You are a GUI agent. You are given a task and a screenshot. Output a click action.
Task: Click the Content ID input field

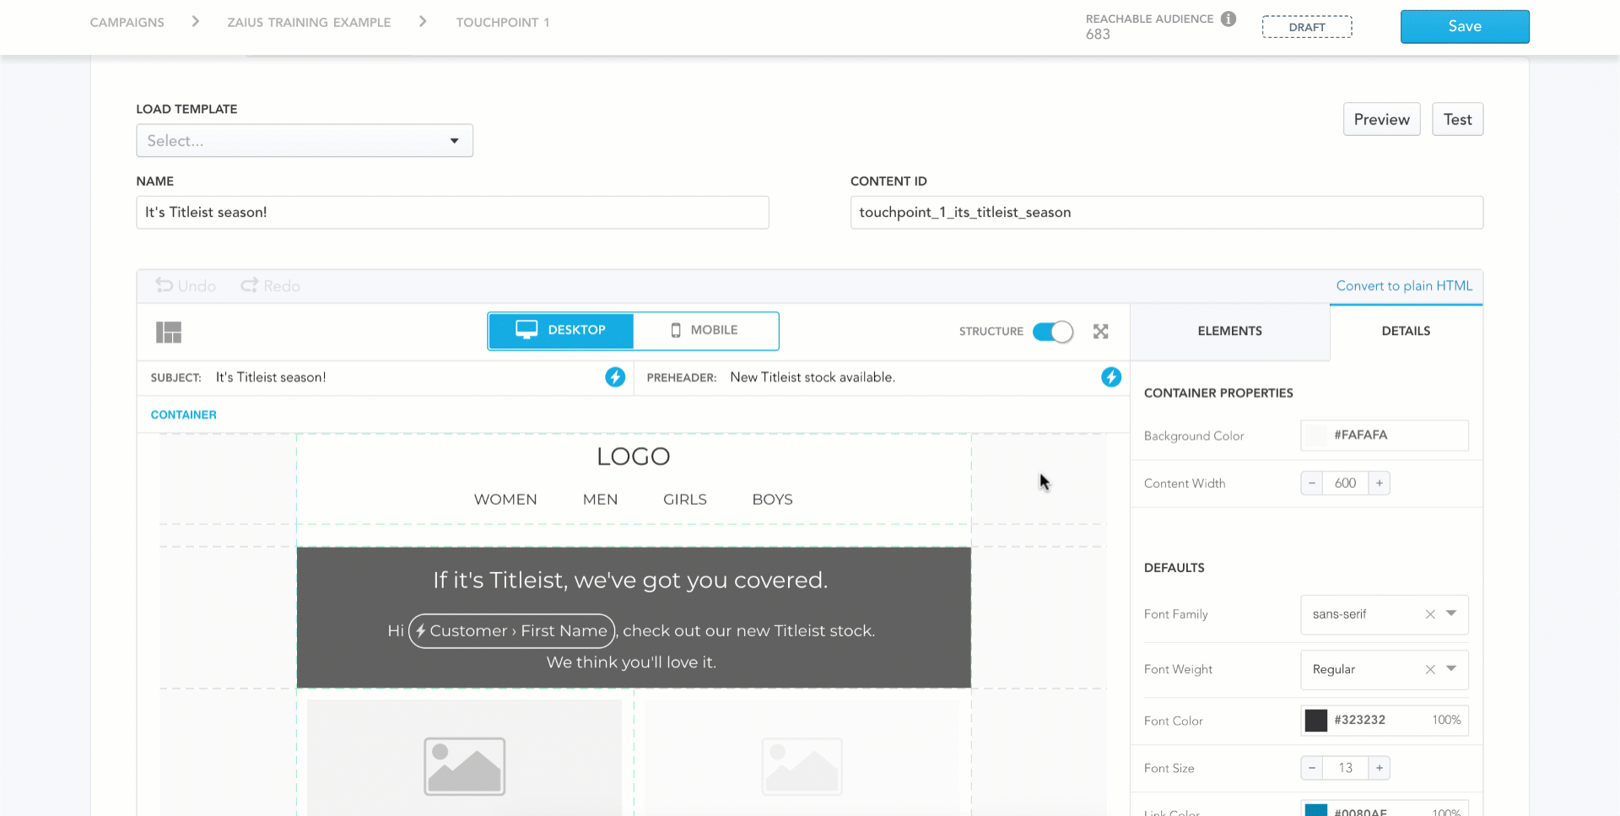click(x=1166, y=213)
